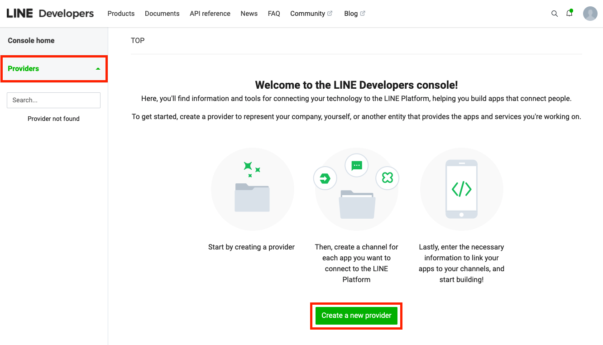This screenshot has width=603, height=345.
Task: Click the TOP breadcrumb
Action: (138, 40)
